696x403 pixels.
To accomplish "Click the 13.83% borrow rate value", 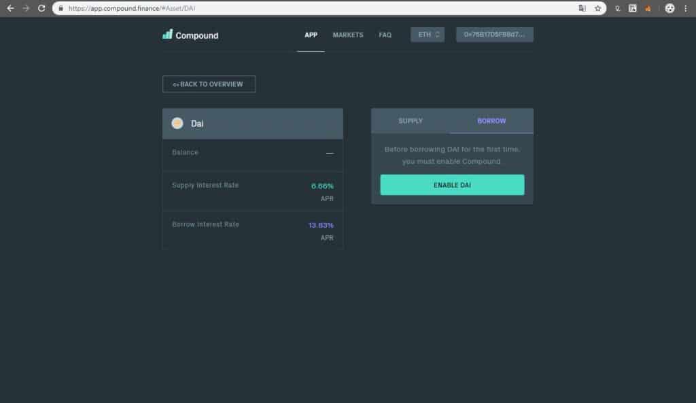I will point(321,225).
